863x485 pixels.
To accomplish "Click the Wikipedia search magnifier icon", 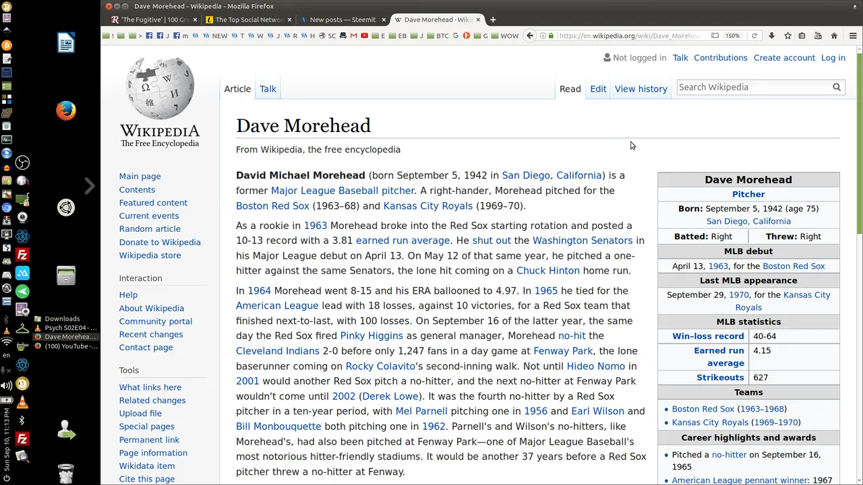I will coord(837,87).
